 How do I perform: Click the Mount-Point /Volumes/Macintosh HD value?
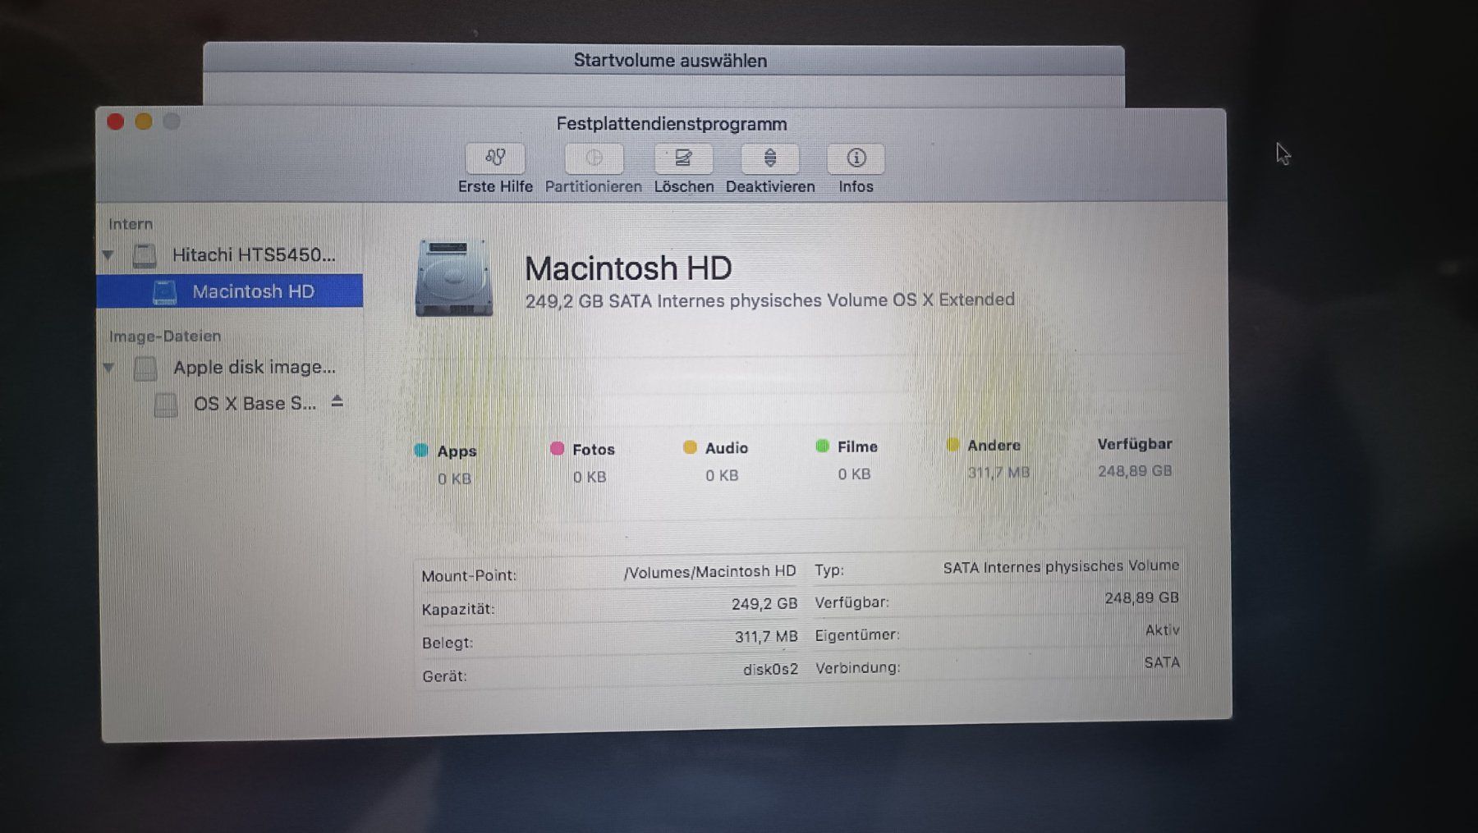(x=709, y=571)
